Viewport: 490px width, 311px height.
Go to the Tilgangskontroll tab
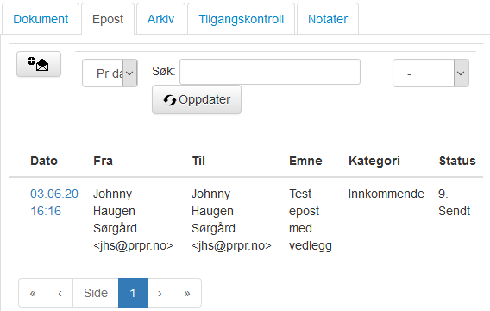(242, 19)
